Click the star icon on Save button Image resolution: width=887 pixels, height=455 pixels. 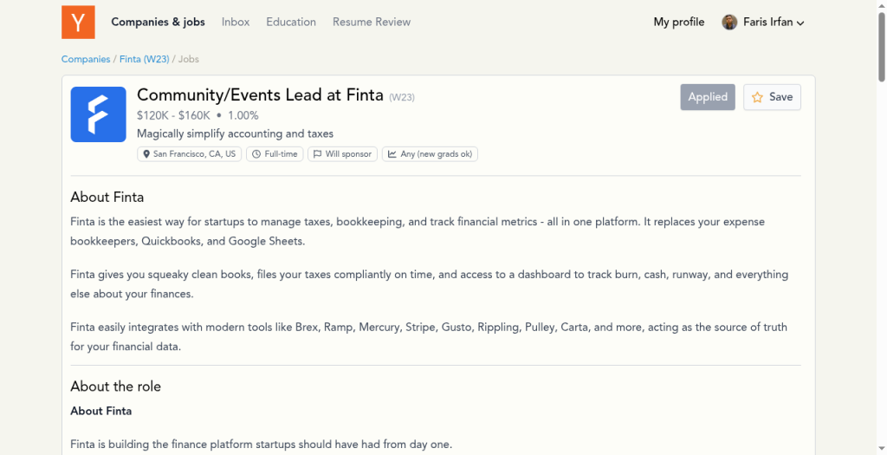coord(757,97)
